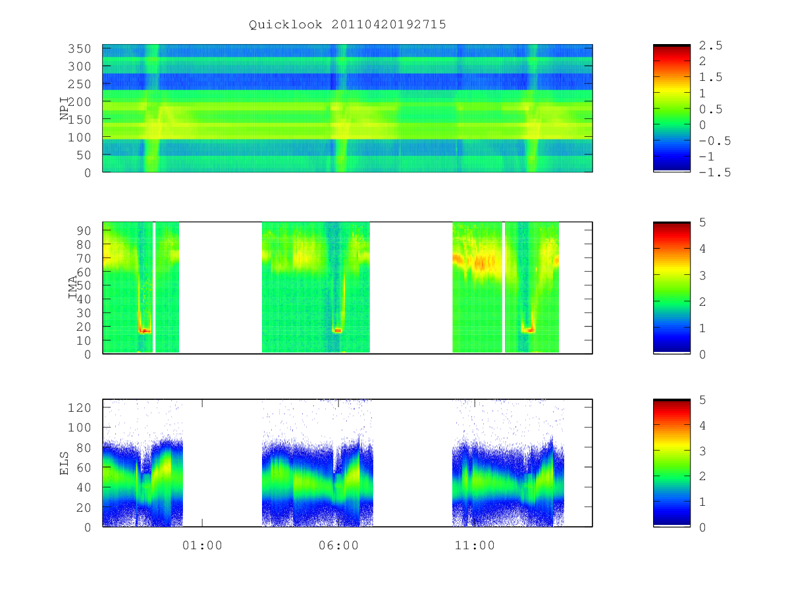Click the 01:00 time axis label
The height and width of the screenshot is (592, 790).
(x=202, y=545)
